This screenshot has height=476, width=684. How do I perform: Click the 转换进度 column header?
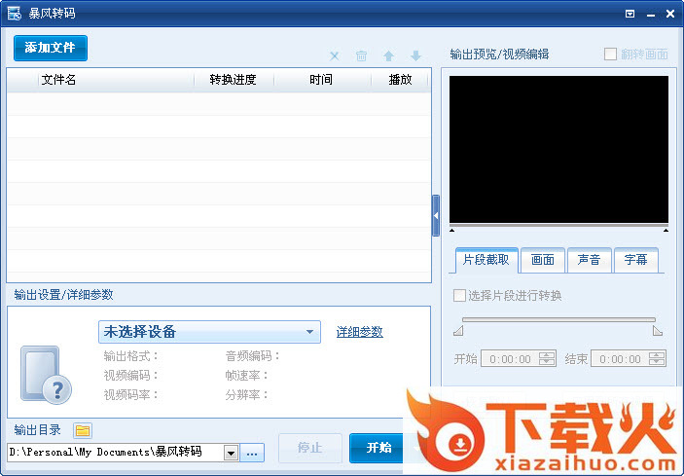(233, 80)
